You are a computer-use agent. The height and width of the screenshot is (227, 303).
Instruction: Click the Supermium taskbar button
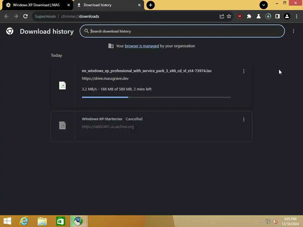(78, 221)
